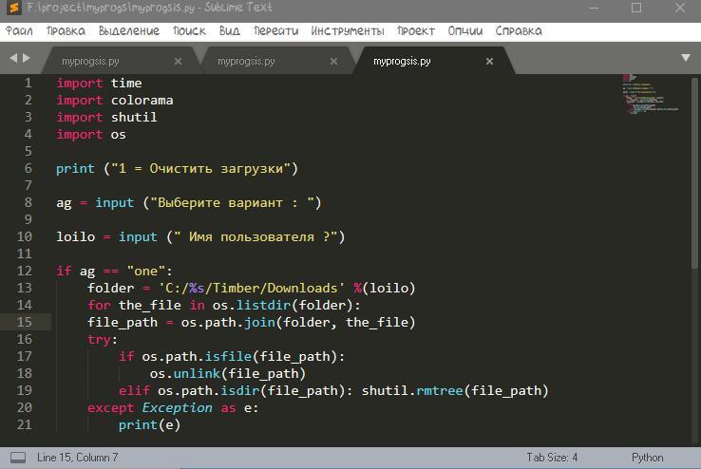Click the Line 15, Column 7 status text
The image size is (701, 469).
78,458
